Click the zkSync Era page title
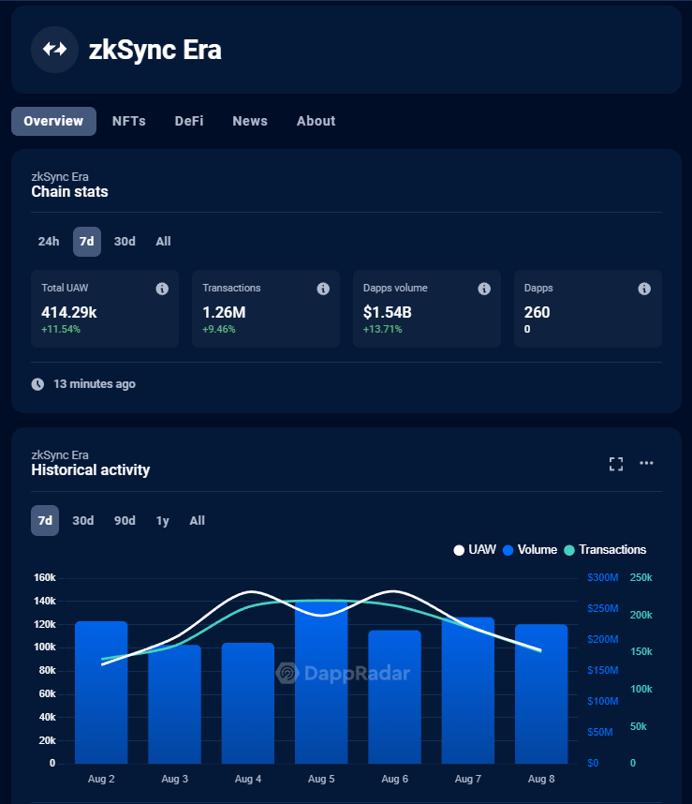This screenshot has width=692, height=804. [x=155, y=50]
